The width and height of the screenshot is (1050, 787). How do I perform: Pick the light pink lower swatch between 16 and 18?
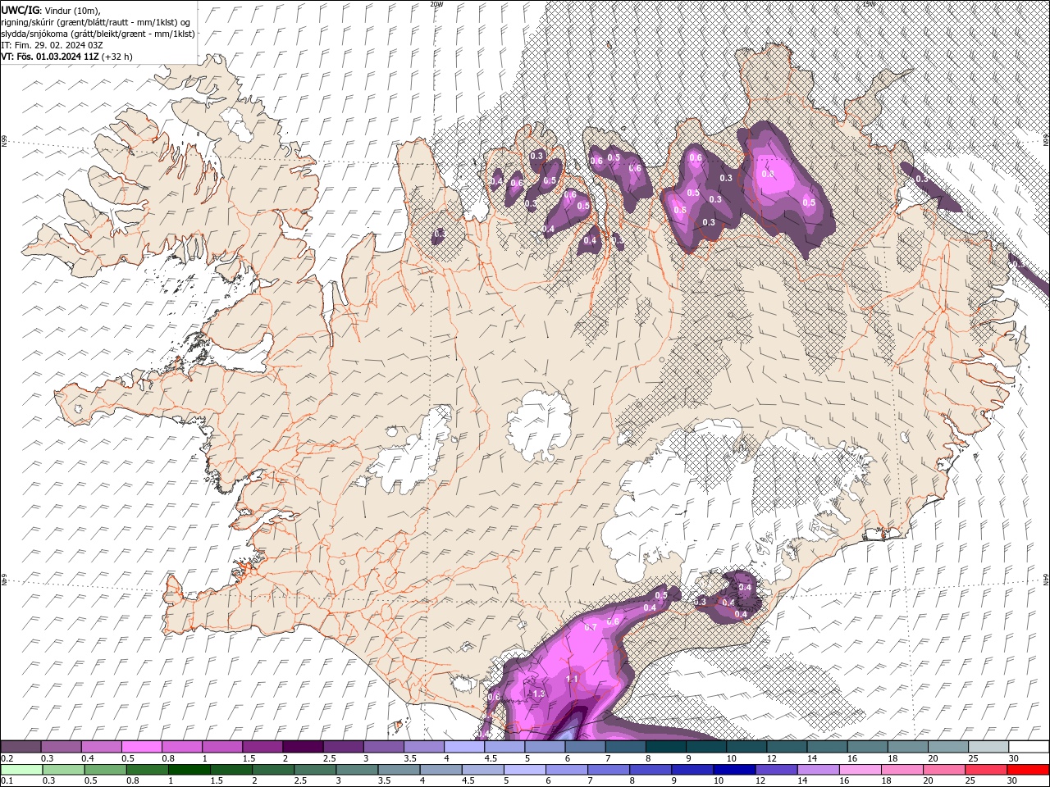tap(860, 770)
